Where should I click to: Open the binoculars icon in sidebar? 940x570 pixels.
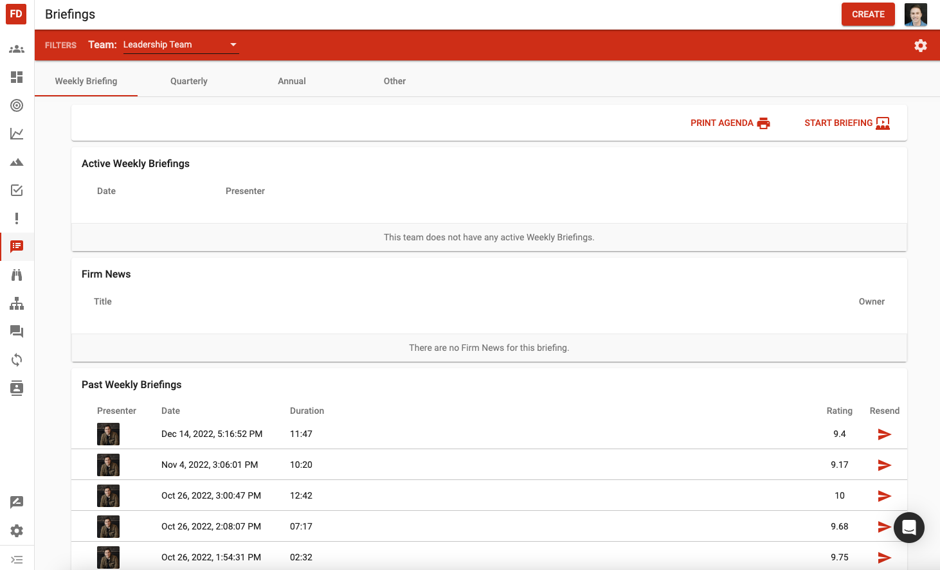(17, 275)
